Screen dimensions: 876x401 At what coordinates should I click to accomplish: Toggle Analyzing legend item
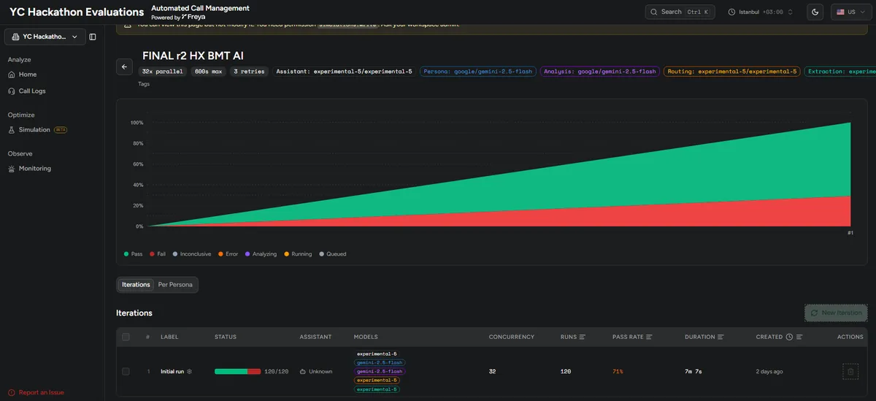click(261, 254)
